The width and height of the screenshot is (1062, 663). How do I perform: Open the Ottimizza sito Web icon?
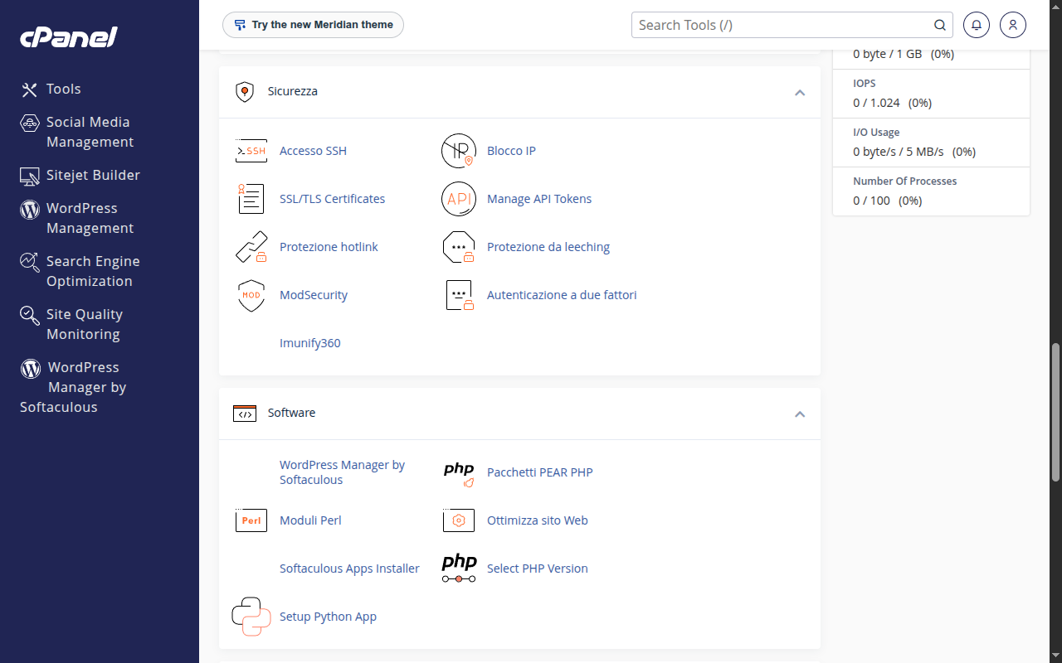coord(459,520)
